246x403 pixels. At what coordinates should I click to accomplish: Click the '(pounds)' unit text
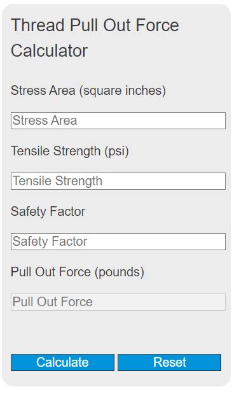click(120, 272)
